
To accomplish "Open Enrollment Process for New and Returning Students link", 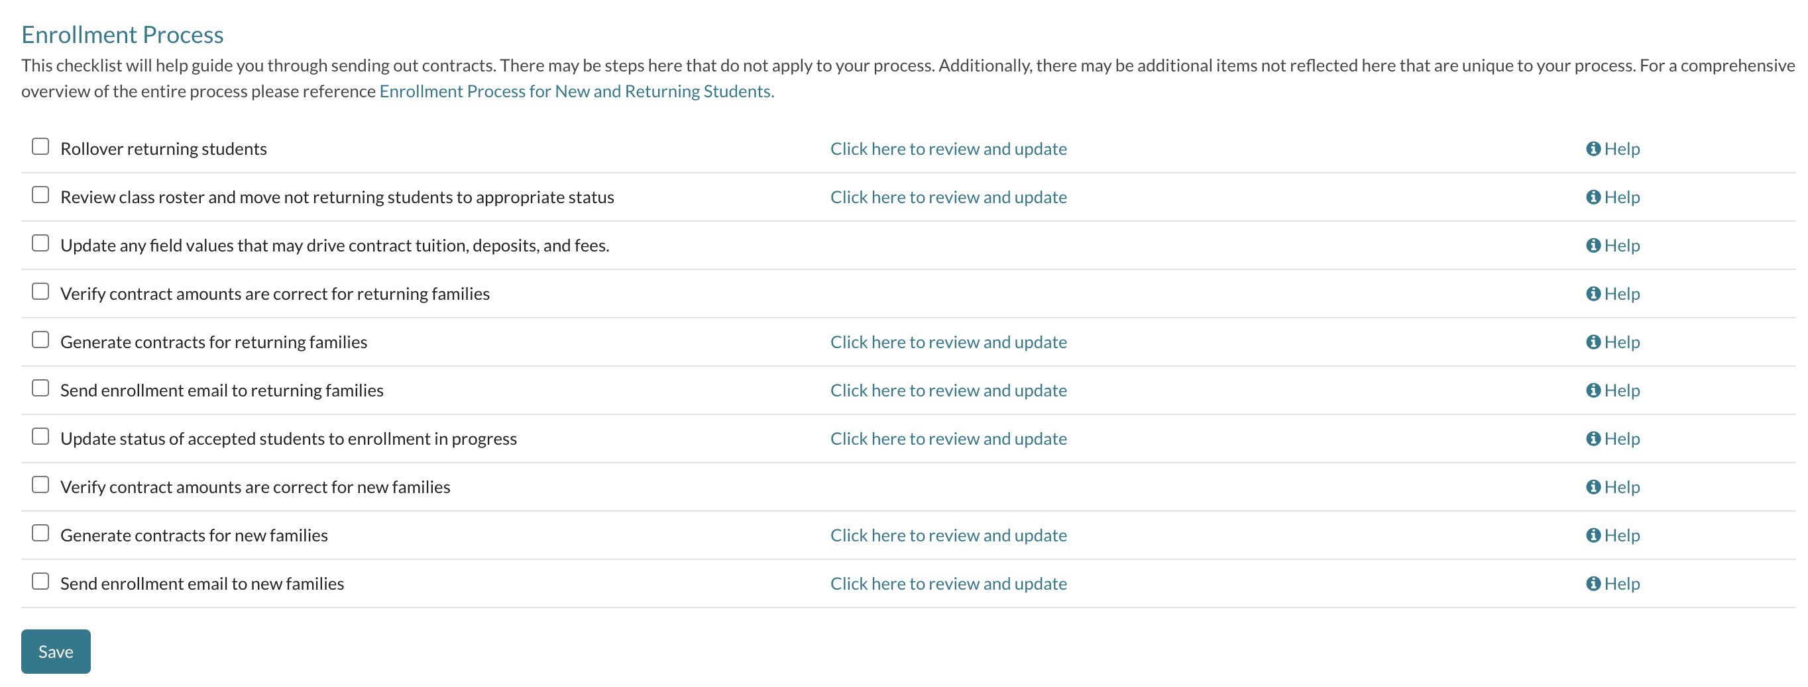I will pos(576,91).
